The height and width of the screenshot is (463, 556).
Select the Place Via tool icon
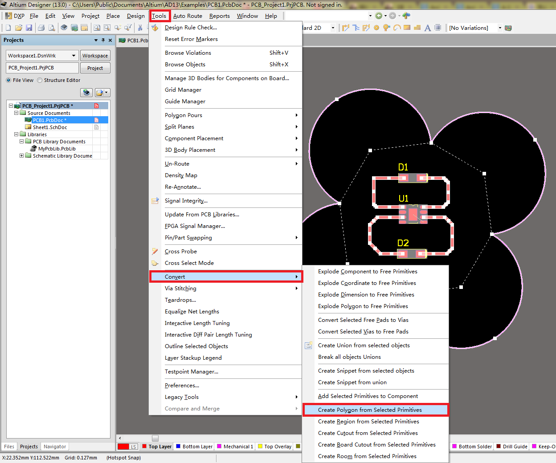386,28
